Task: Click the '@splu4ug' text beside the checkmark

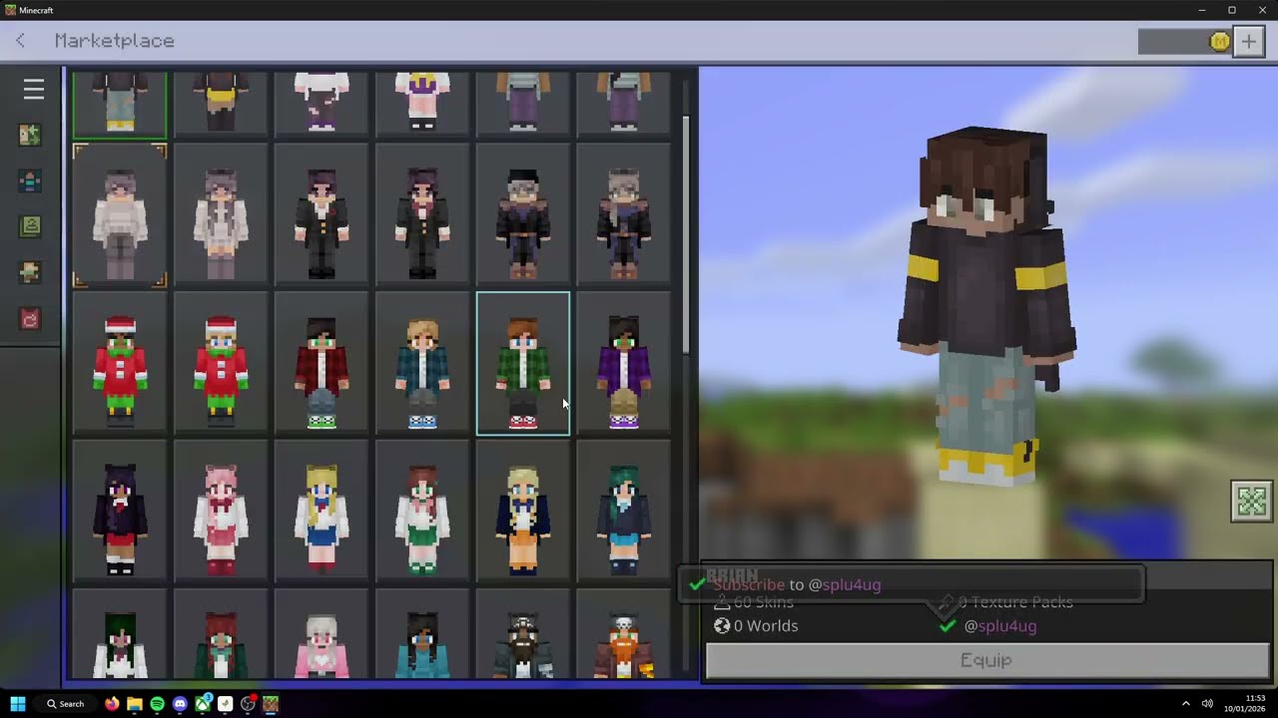Action: (x=1000, y=626)
